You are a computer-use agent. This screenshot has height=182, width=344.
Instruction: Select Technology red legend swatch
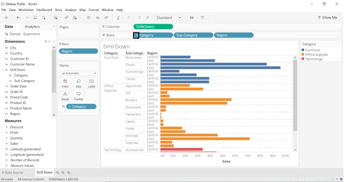click(303, 59)
